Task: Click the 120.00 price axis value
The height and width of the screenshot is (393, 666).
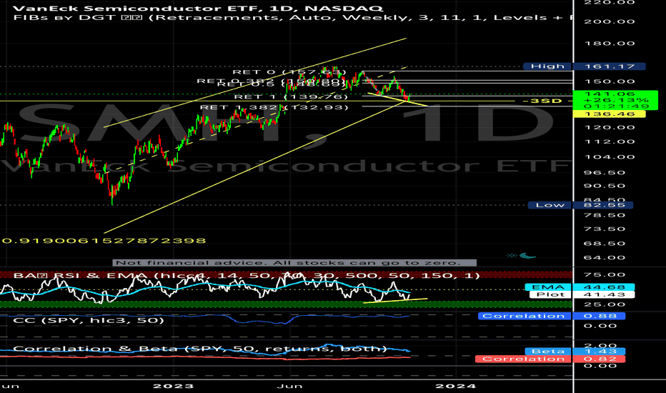Action: coord(610,127)
